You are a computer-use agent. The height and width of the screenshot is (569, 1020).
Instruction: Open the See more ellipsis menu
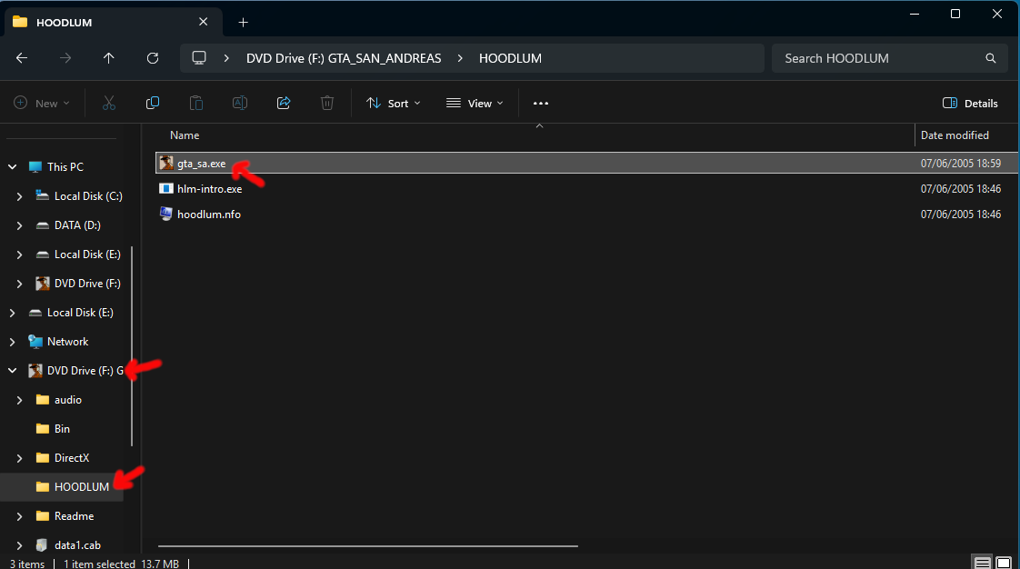[x=541, y=103]
